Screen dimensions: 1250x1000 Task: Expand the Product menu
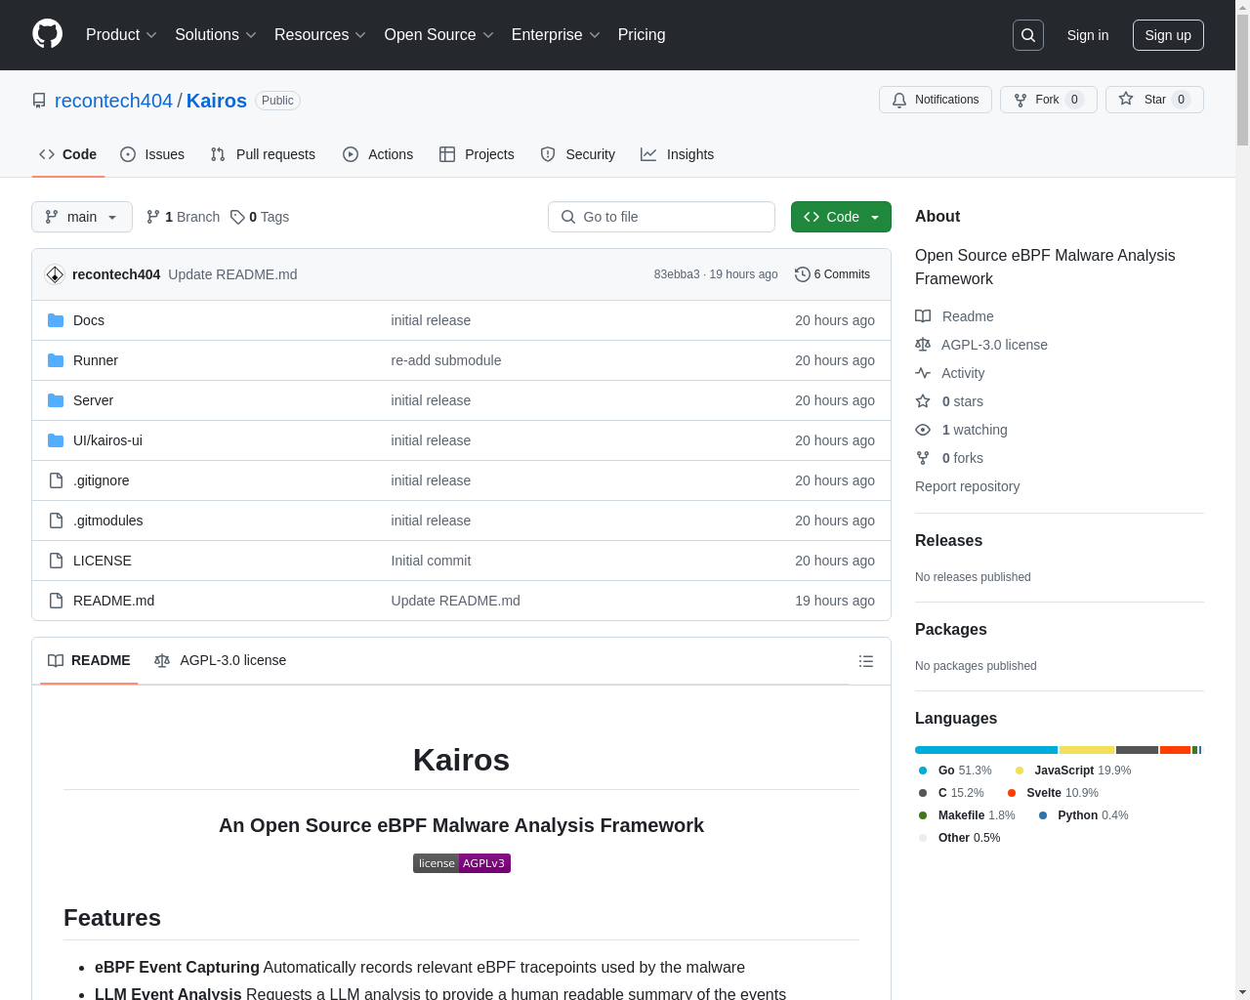121,35
